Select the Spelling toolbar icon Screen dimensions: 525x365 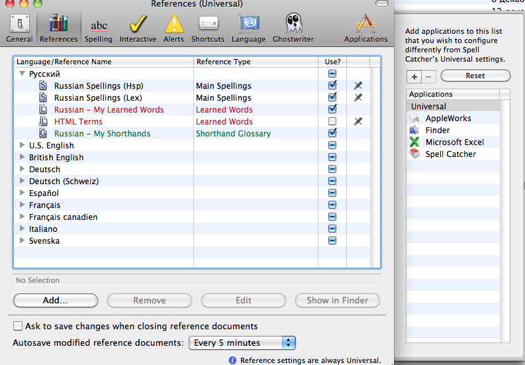pos(99,28)
